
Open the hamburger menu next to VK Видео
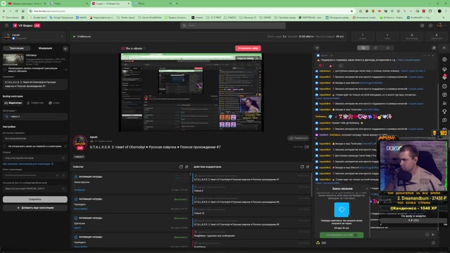point(6,25)
